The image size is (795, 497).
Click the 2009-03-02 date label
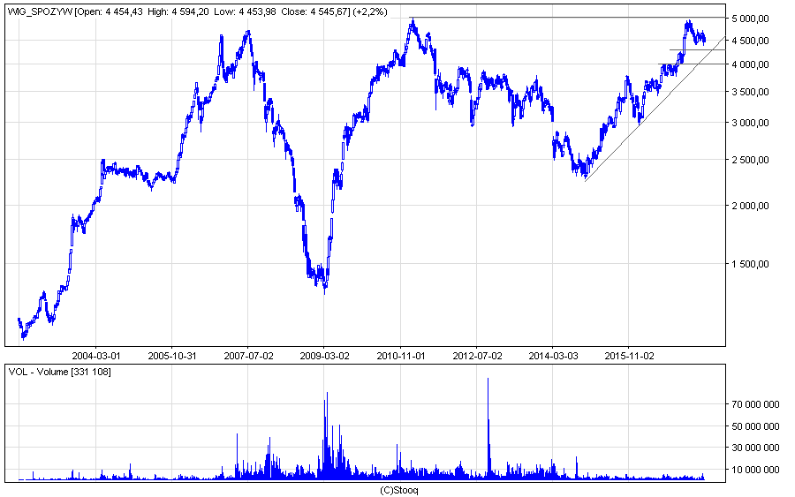coord(324,356)
